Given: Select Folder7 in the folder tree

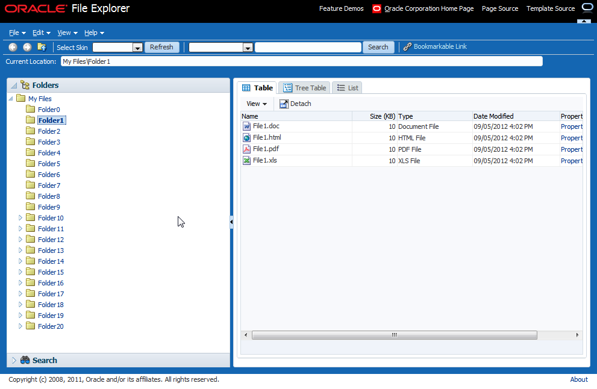Looking at the screenshot, I should pos(49,185).
